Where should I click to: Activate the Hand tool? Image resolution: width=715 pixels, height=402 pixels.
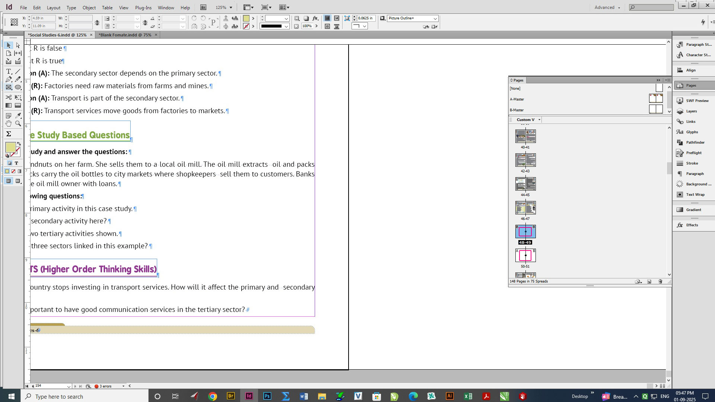(8, 124)
